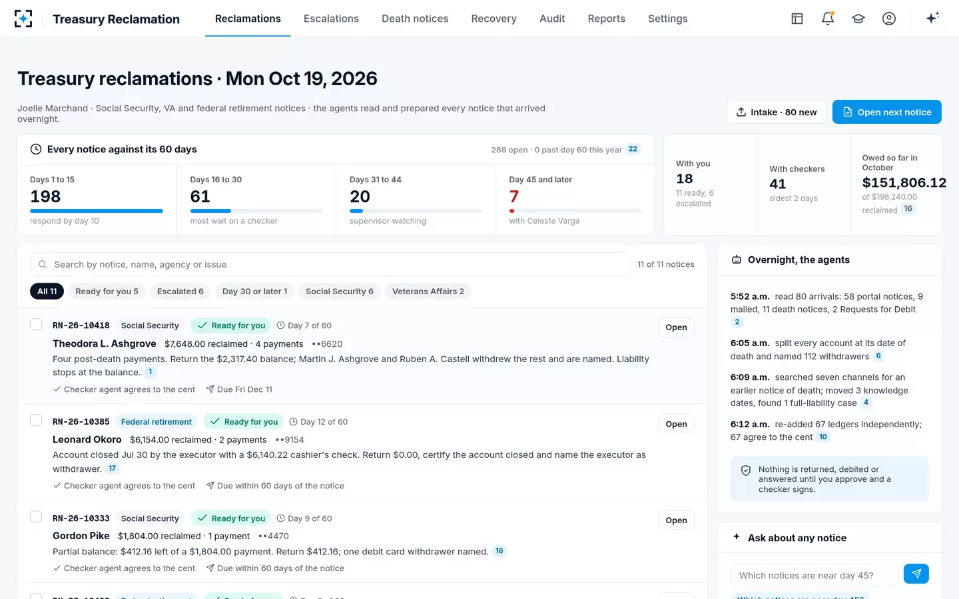Open citation 4 on the 6:09 a.m. entry

866,403
